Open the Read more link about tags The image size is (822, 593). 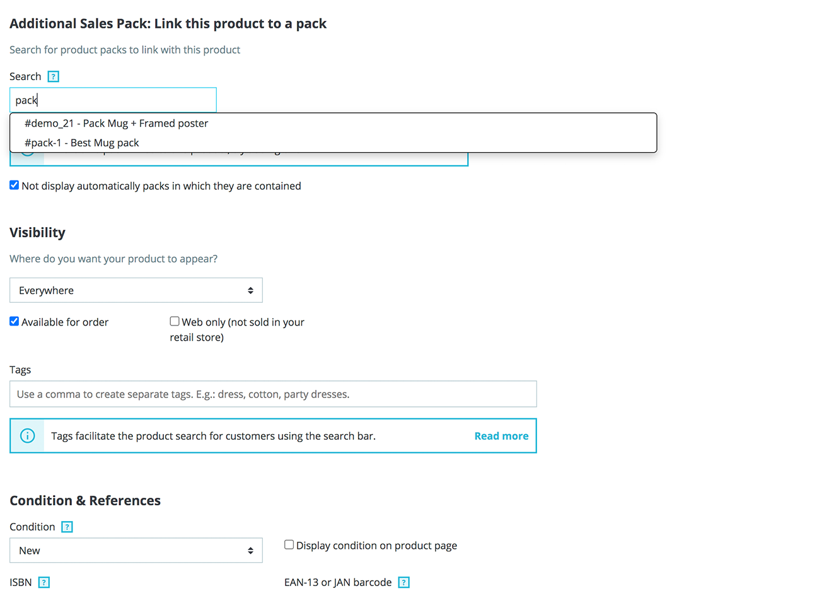pyautogui.click(x=502, y=436)
